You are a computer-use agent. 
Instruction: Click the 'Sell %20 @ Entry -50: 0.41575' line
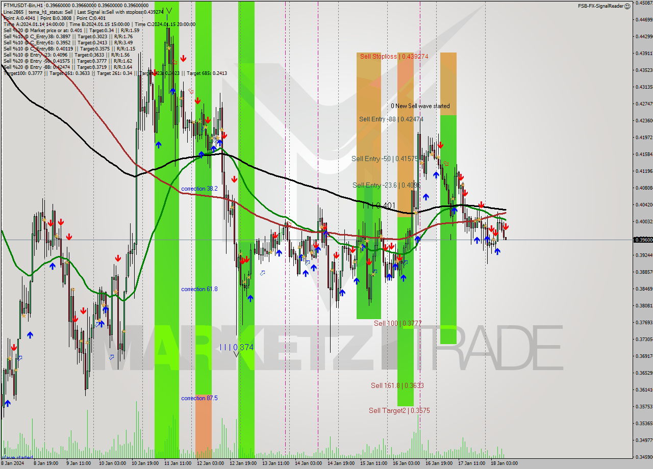click(x=67, y=61)
